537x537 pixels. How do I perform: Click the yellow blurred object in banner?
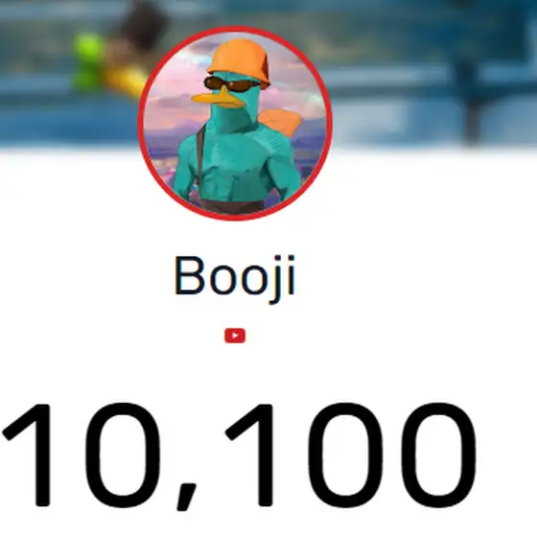[127, 81]
